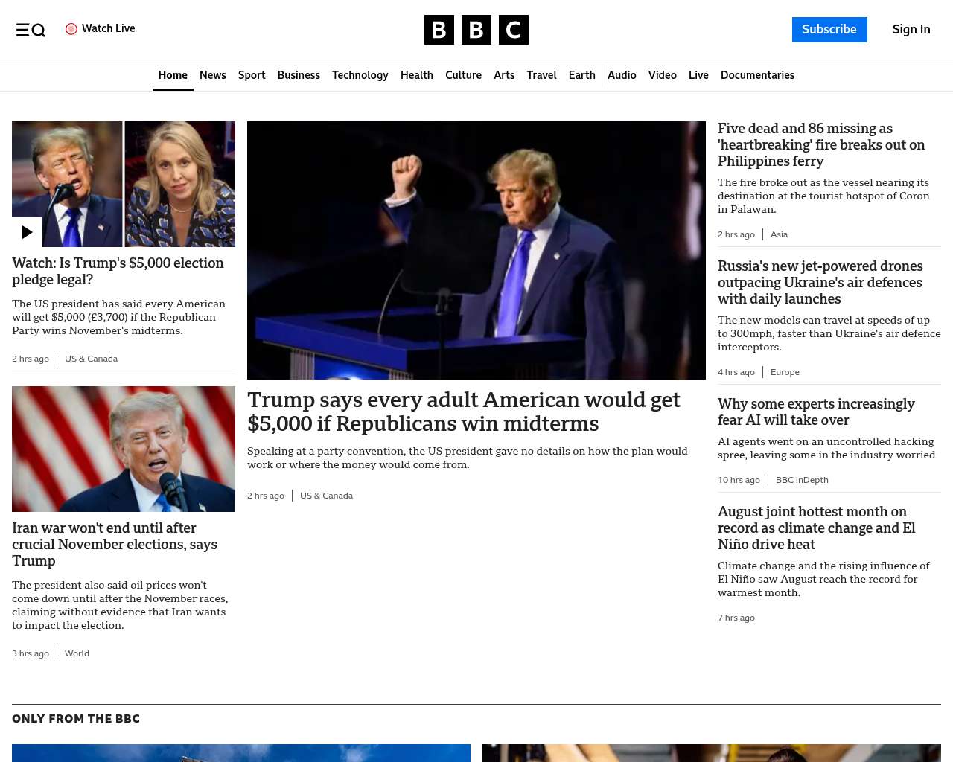Open the Philippines ferry fire headline
Image resolution: width=953 pixels, height=762 pixels.
click(x=821, y=145)
